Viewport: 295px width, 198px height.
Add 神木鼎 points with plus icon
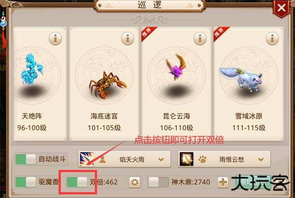pos(223,182)
